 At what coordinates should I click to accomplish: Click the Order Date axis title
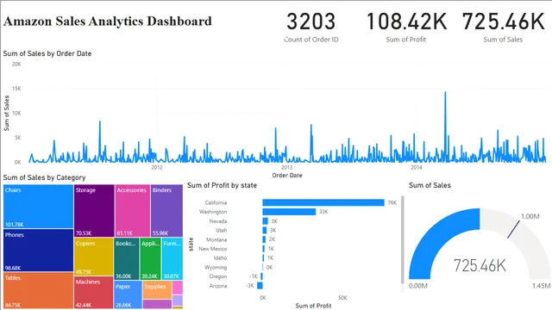click(x=287, y=175)
